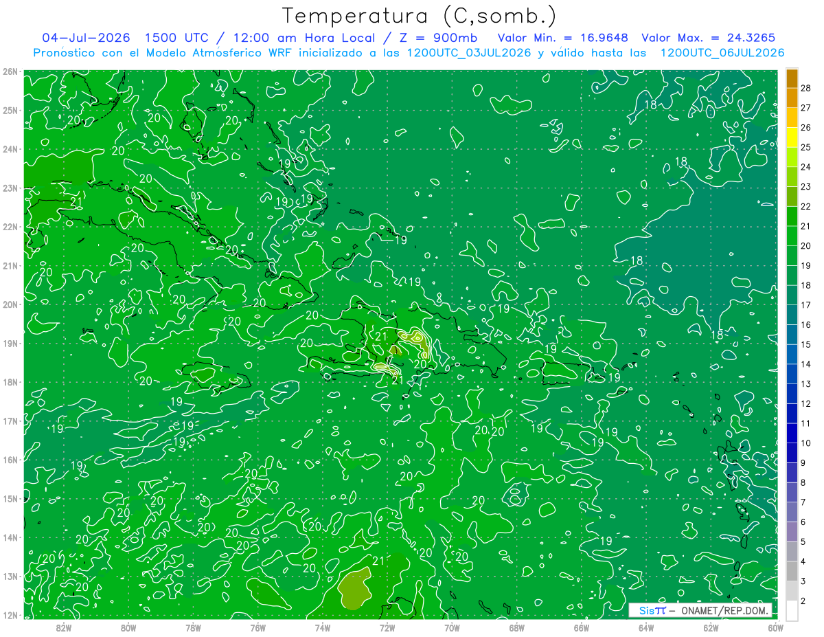
Task: Click the 'ONAMET/REP.DOM.' credit label
Action: [x=724, y=610]
